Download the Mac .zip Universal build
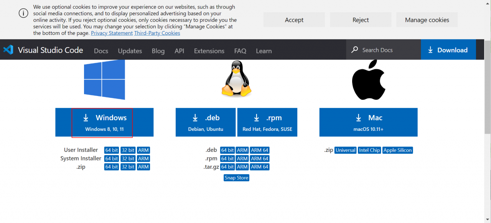 [346, 150]
